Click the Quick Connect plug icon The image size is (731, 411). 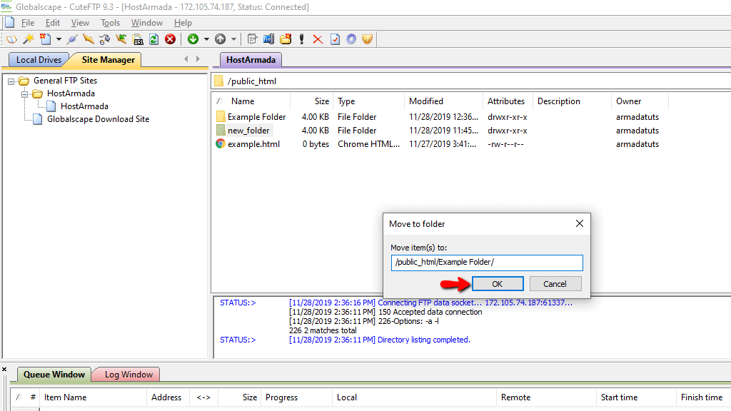(72, 39)
